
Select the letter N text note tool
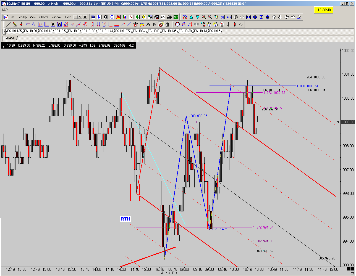click(x=155, y=24)
